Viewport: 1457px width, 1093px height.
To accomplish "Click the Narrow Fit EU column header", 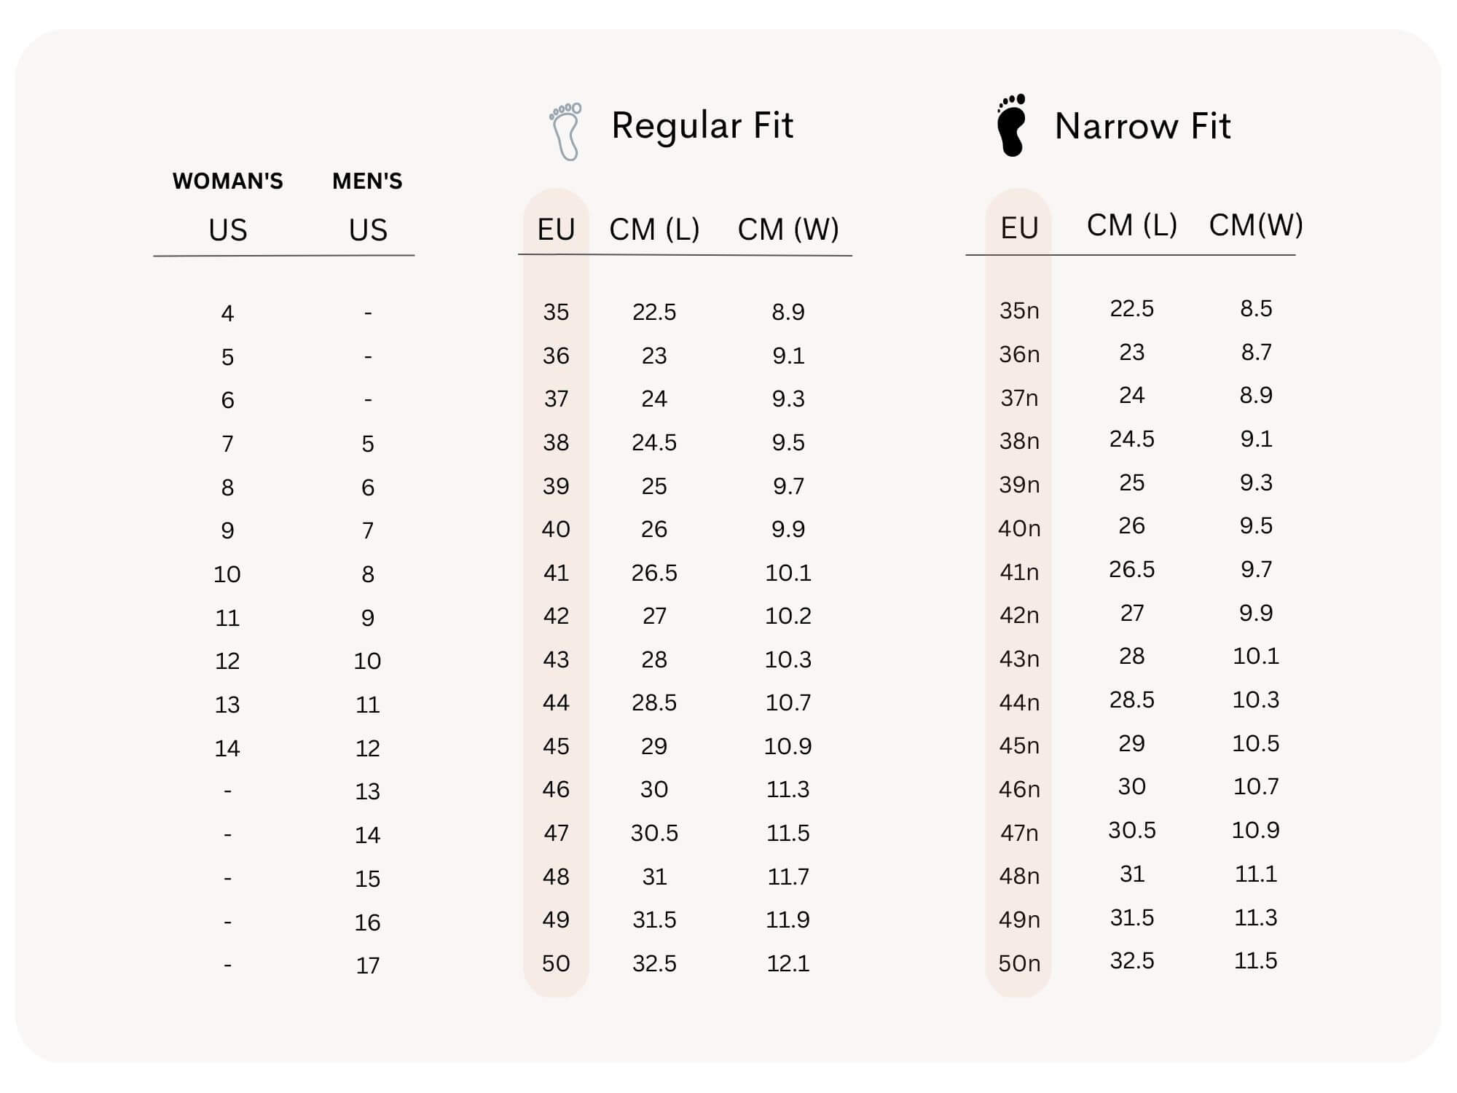I will tap(1018, 228).
